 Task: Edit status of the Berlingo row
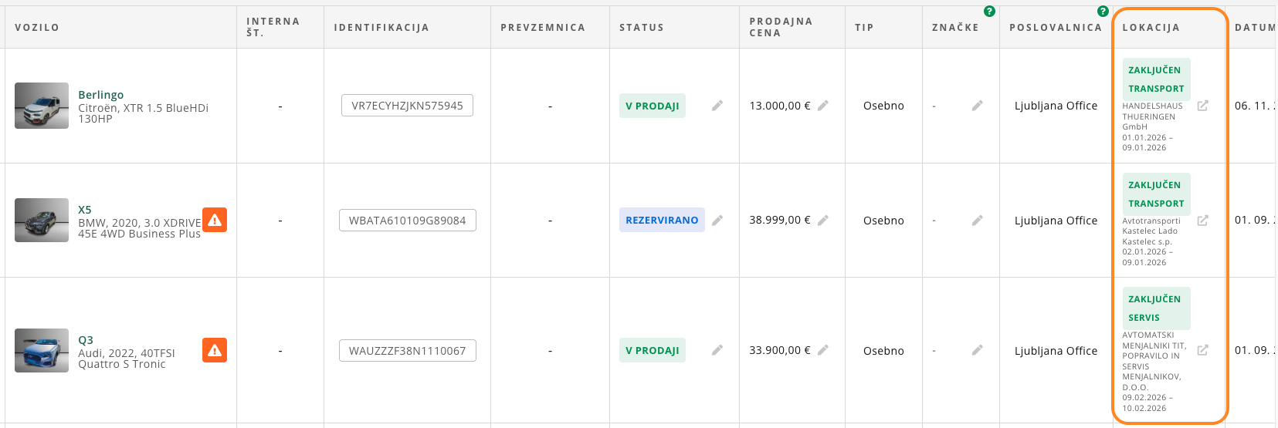tap(717, 106)
